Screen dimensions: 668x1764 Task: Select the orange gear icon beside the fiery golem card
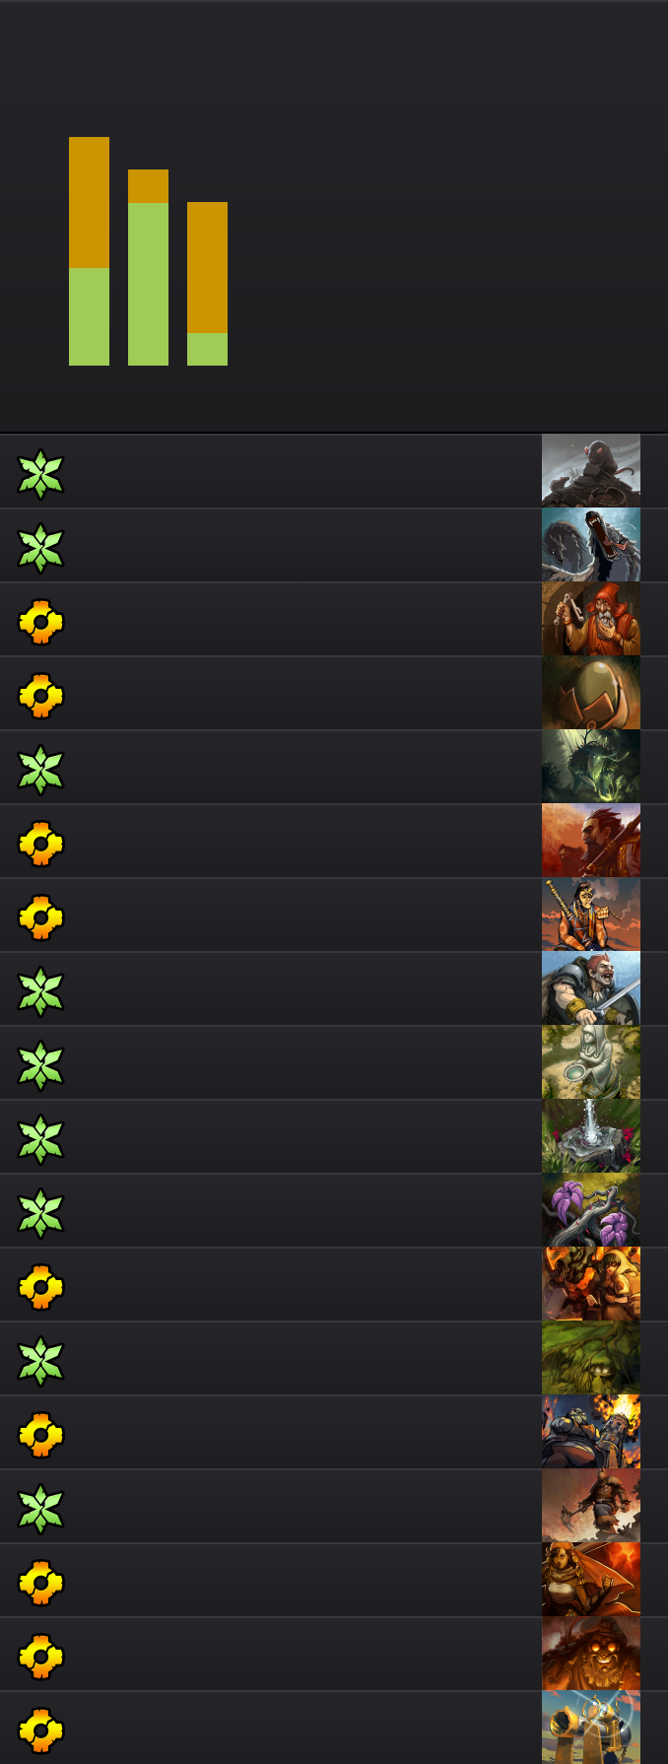(x=40, y=1657)
